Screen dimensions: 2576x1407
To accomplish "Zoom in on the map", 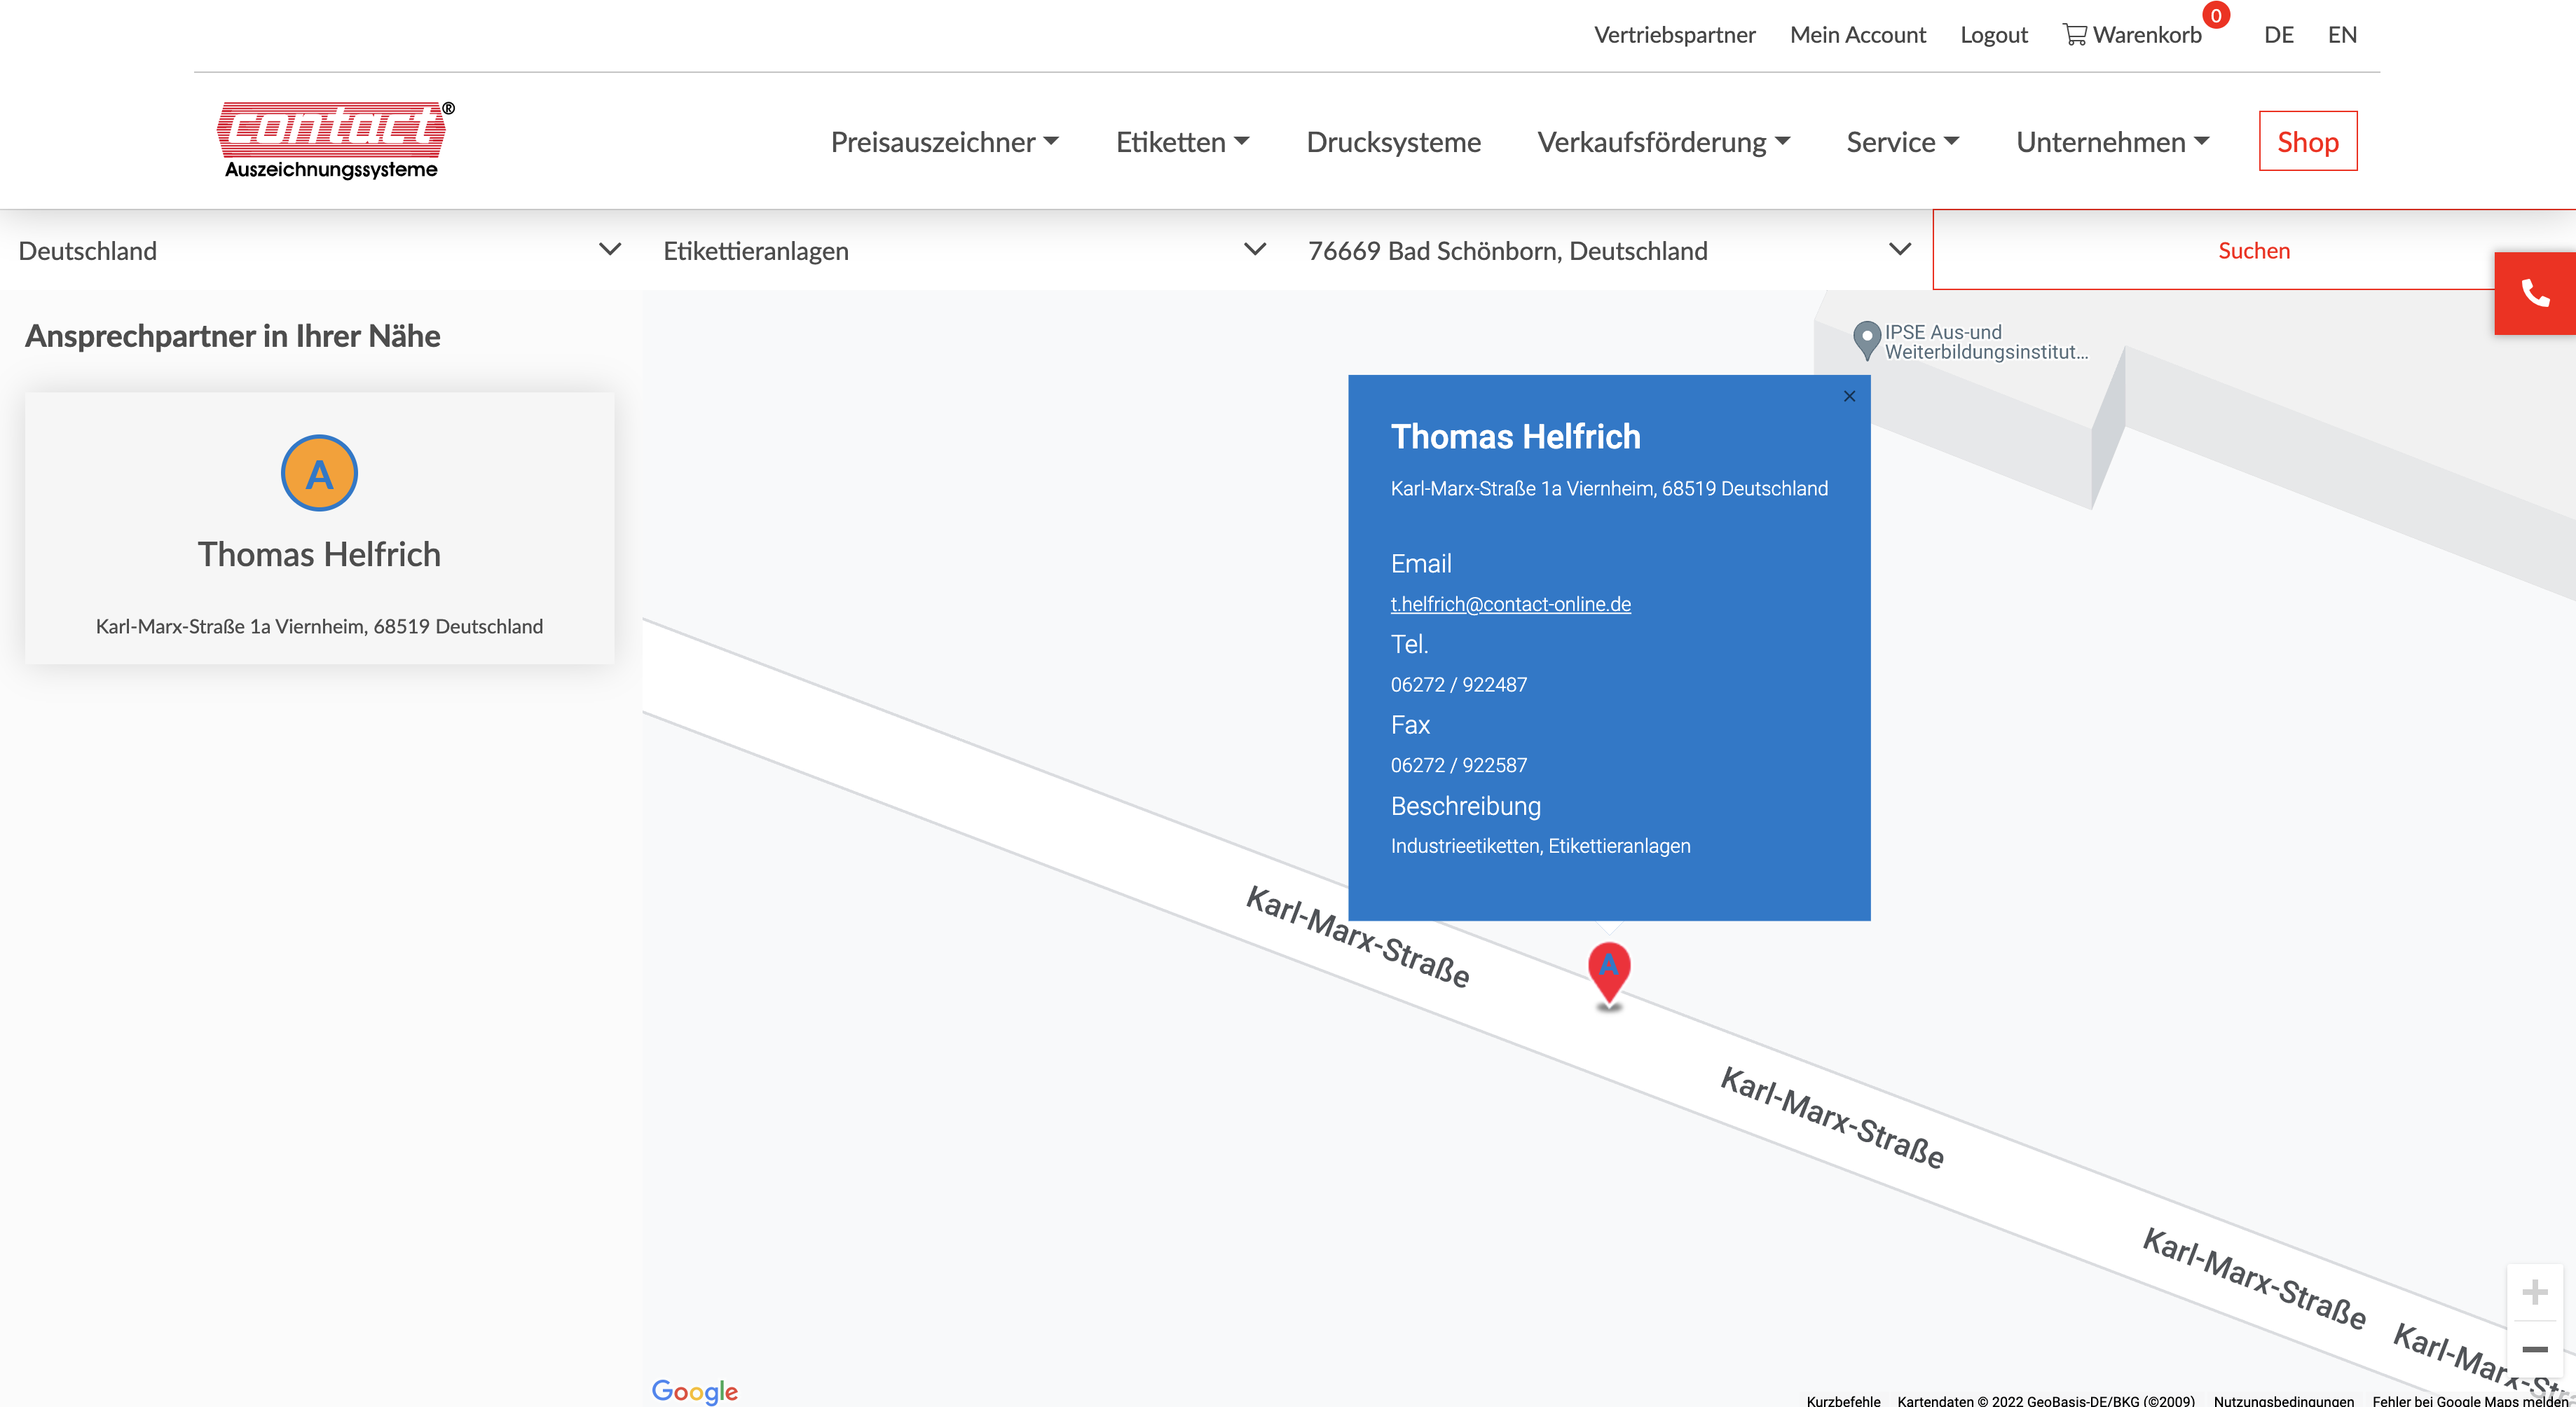I will [x=2533, y=1292].
